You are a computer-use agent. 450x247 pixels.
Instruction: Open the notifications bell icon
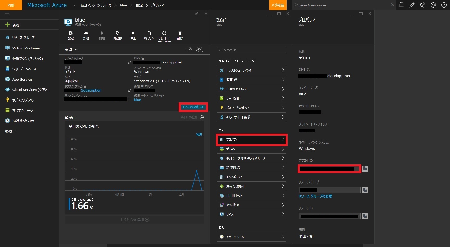pyautogui.click(x=401, y=5)
